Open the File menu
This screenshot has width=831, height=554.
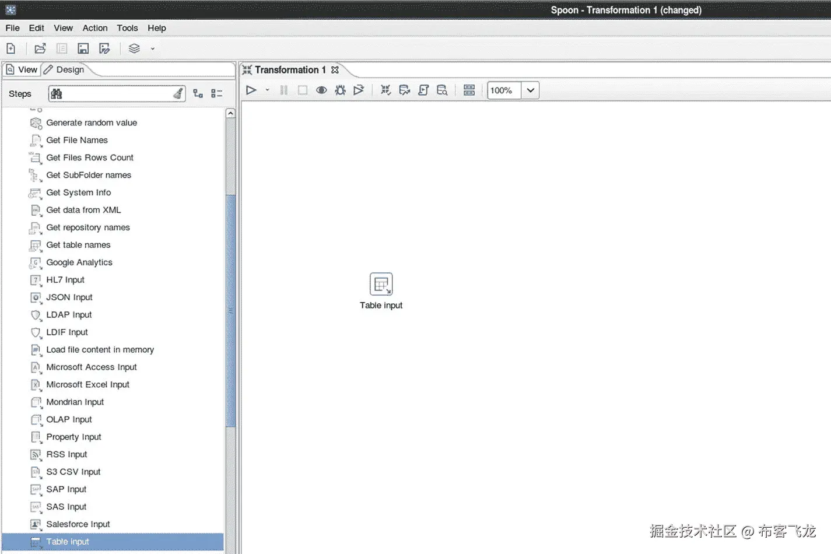pos(13,28)
